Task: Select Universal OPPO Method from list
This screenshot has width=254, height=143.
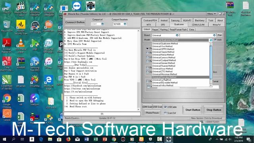Action: coord(163,49)
